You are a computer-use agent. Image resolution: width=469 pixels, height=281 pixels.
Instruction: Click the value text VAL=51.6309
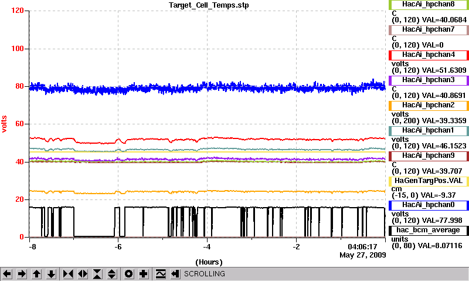click(x=444, y=70)
